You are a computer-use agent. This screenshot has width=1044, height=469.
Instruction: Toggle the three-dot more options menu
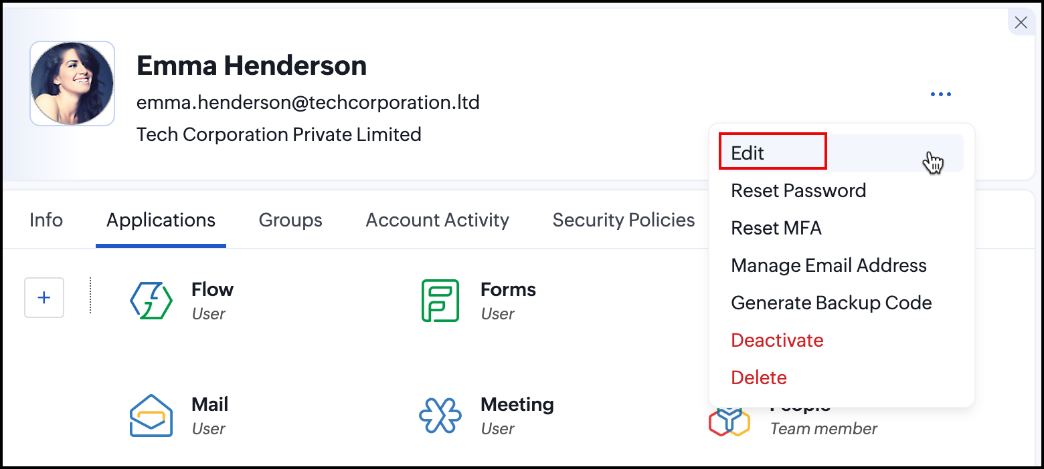click(940, 94)
